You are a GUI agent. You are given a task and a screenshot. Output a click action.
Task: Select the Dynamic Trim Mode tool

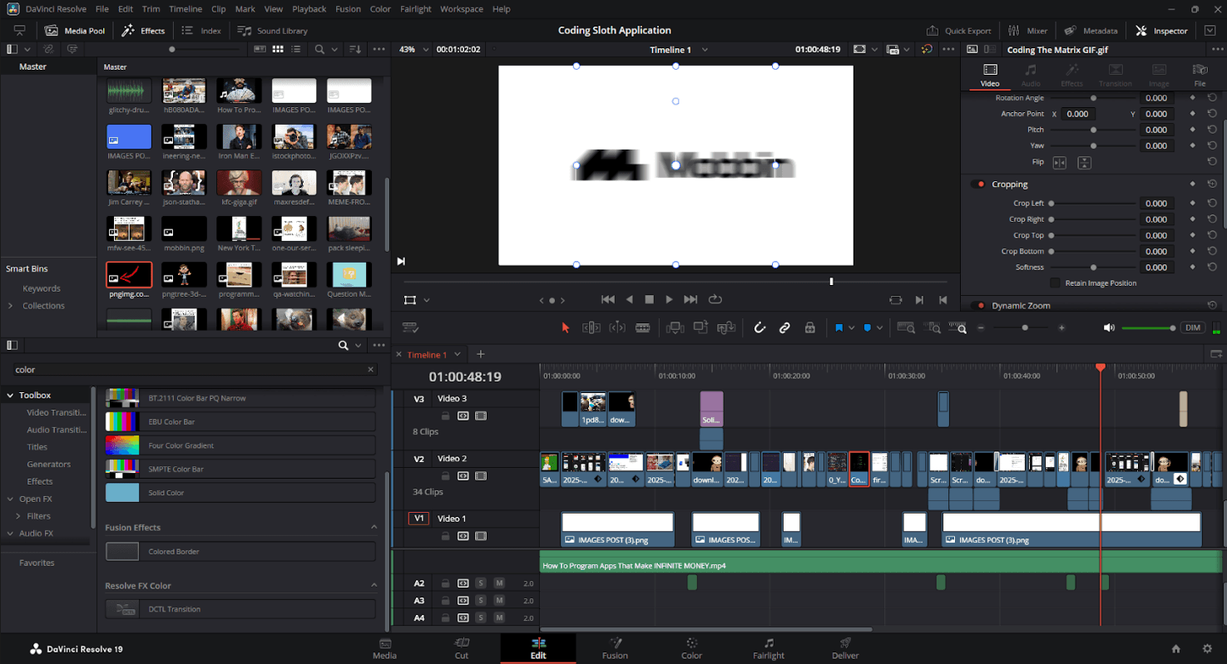pos(617,327)
